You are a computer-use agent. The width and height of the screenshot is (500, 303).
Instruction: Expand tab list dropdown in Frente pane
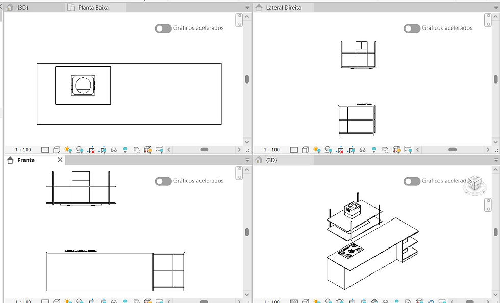point(247,160)
